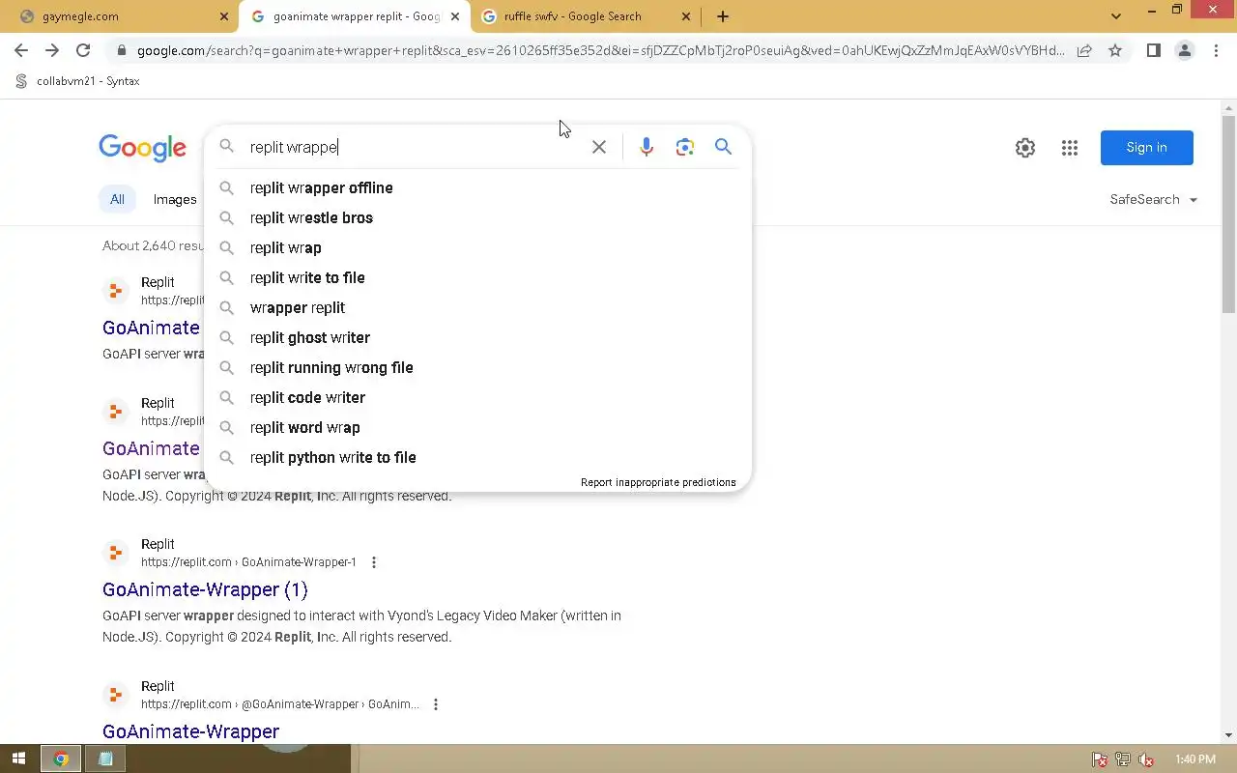Close the ruffle swfv tab
1237x773 pixels.
coord(686,16)
